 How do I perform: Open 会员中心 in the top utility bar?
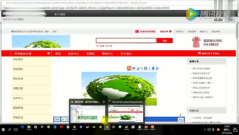[x=180, y=31]
